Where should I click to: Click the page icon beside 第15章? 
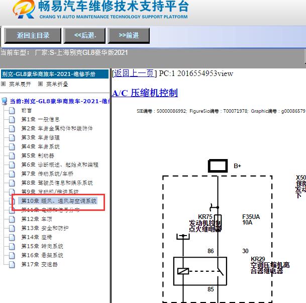coord(12,246)
